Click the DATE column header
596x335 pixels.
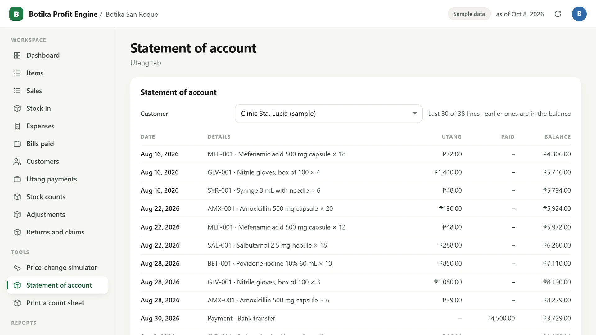pos(148,137)
